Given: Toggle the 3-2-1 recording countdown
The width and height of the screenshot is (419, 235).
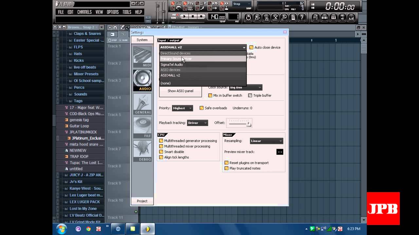Looking at the screenshot, I should [x=188, y=3].
